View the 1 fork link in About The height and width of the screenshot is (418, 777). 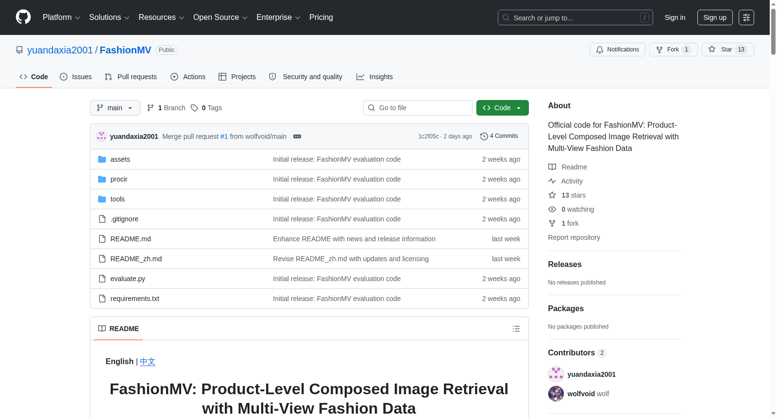coord(564,223)
